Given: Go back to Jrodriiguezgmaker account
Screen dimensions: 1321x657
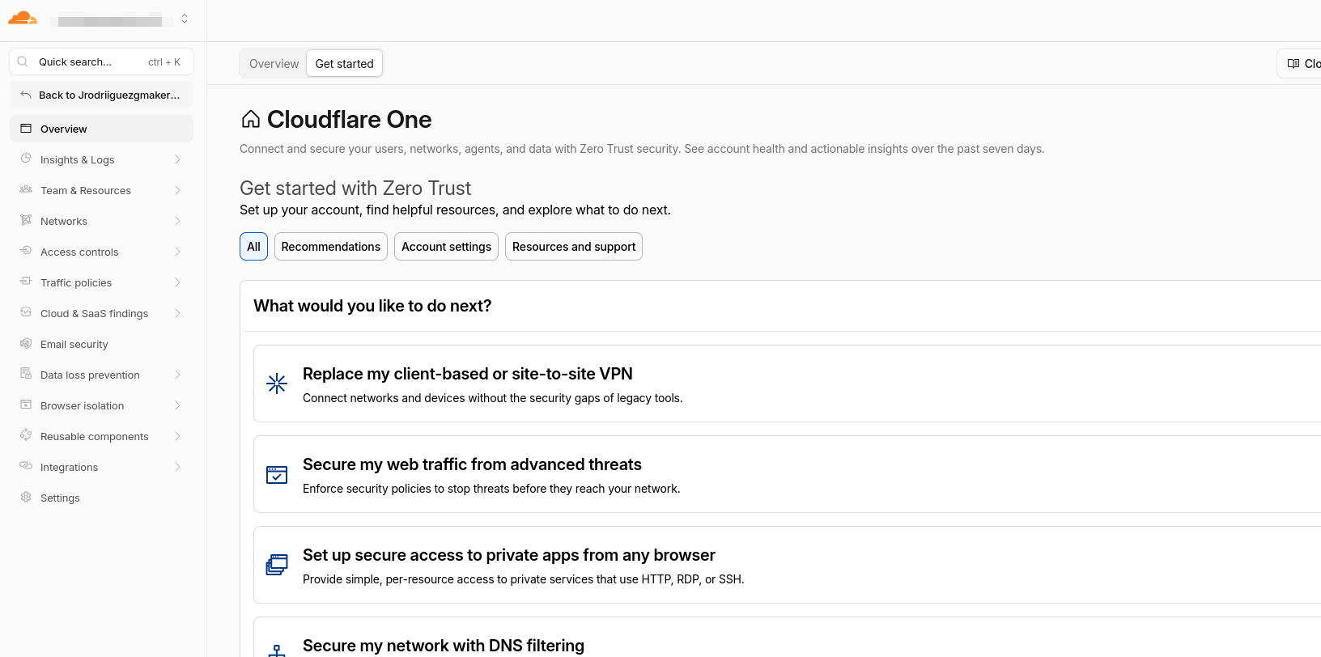Looking at the screenshot, I should click(101, 95).
